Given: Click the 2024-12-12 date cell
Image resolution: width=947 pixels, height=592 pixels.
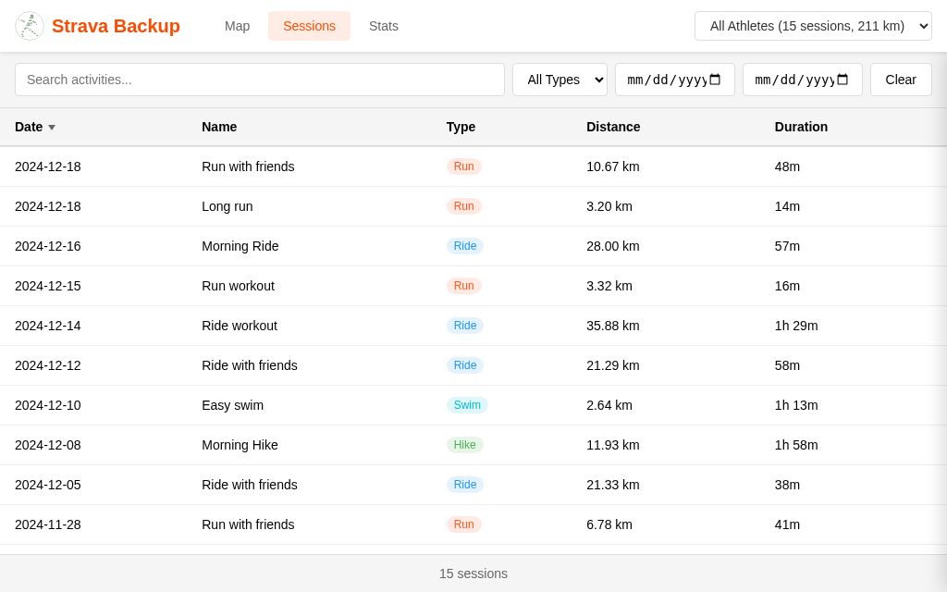Looking at the screenshot, I should (x=48, y=366).
